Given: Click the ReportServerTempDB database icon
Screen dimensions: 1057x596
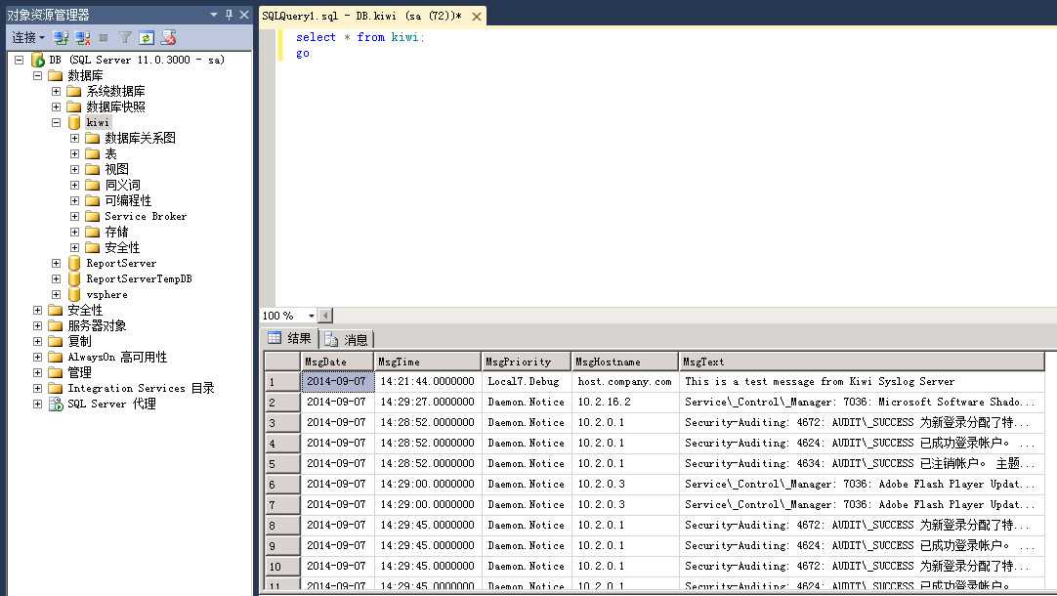Looking at the screenshot, I should 74,278.
